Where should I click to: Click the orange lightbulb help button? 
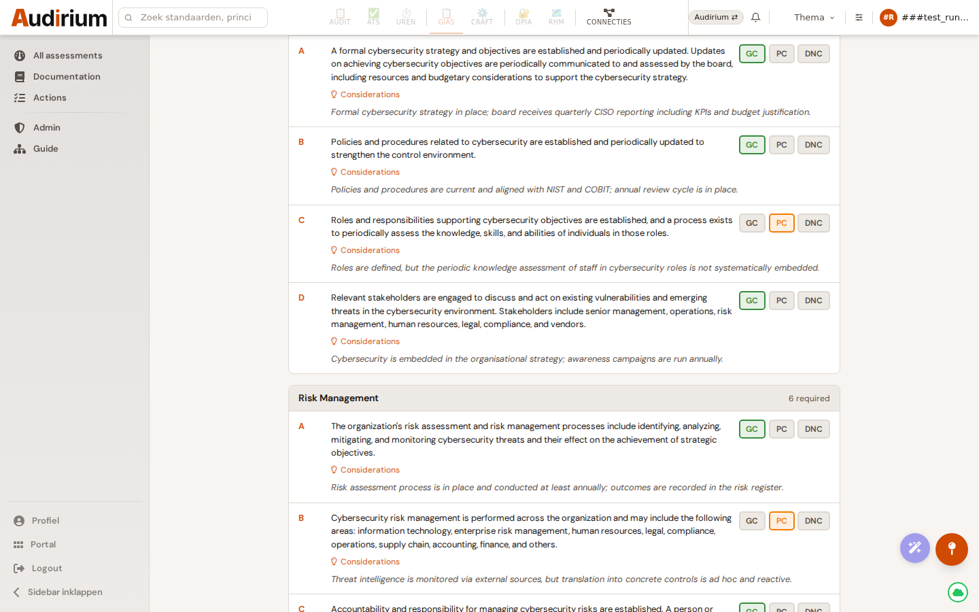click(952, 549)
